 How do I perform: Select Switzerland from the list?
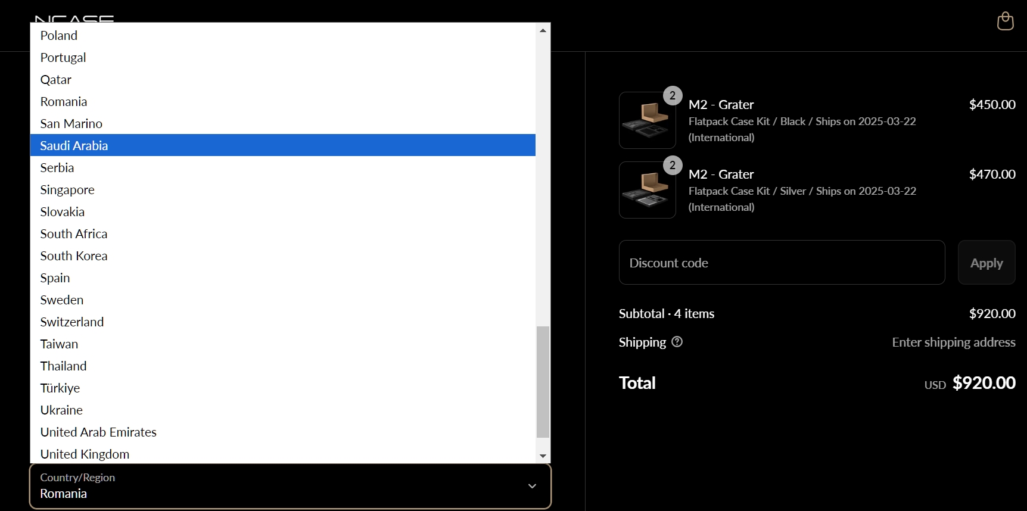[283, 322]
